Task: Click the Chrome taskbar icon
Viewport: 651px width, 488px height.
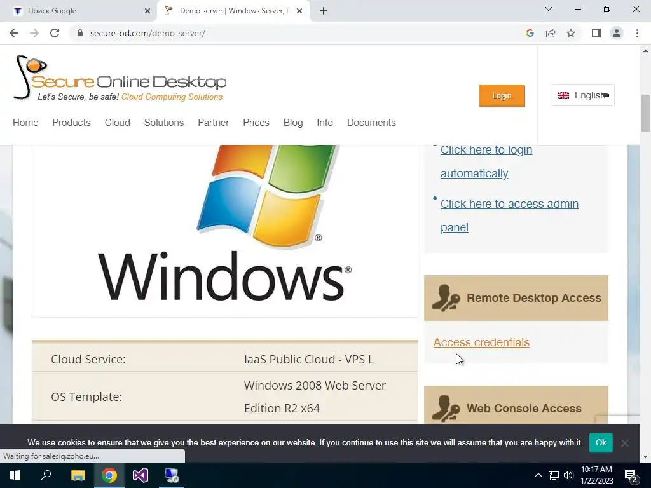Action: (109, 475)
